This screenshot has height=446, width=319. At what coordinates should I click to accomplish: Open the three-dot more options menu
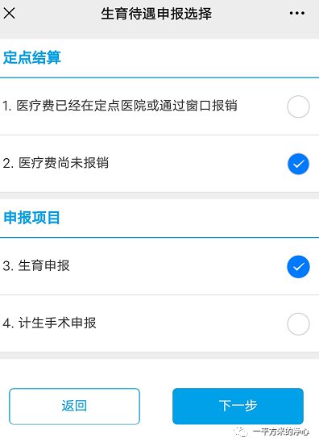296,13
